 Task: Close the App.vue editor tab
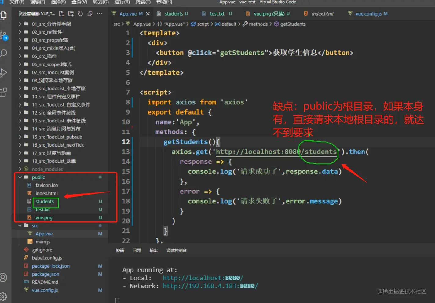click(x=148, y=14)
